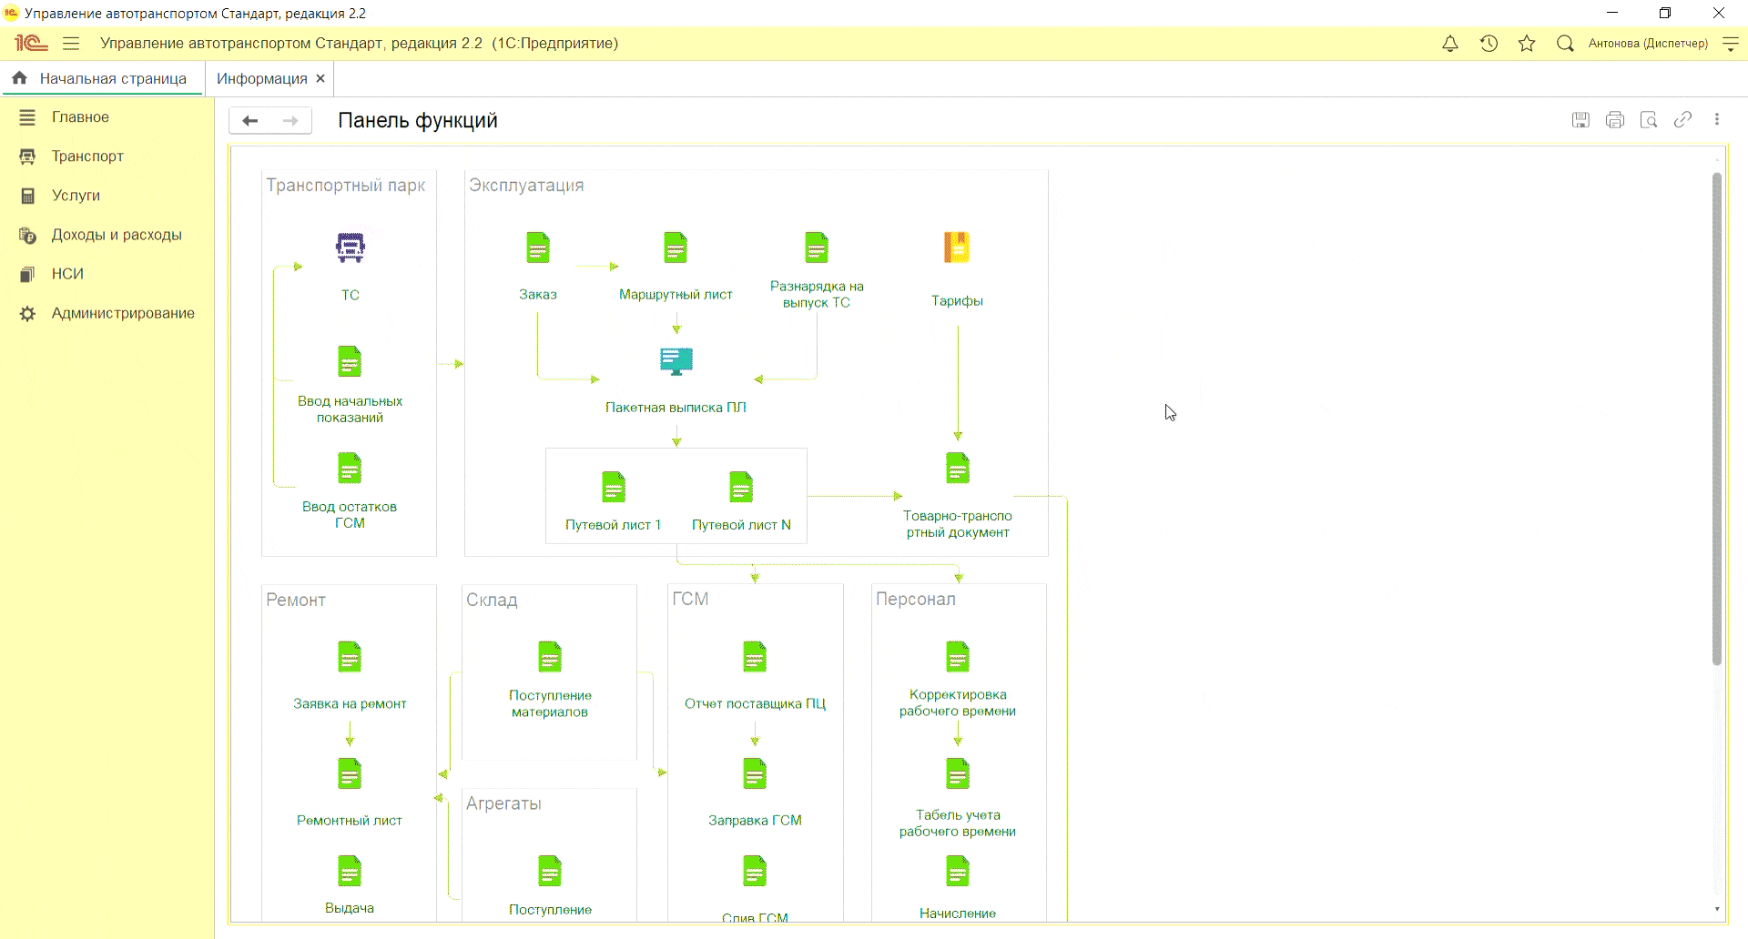Screen dimensions: 1748x939
Task: Get link with the chain icon
Action: tap(1682, 120)
